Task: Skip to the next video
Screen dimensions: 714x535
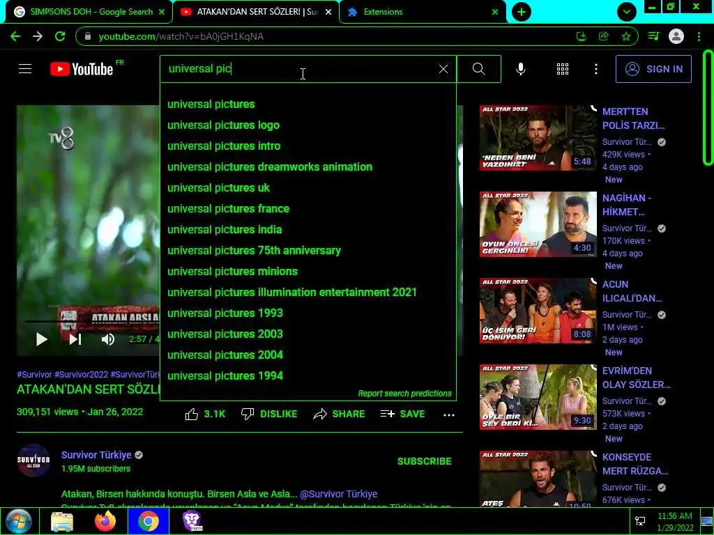Action: [75, 339]
